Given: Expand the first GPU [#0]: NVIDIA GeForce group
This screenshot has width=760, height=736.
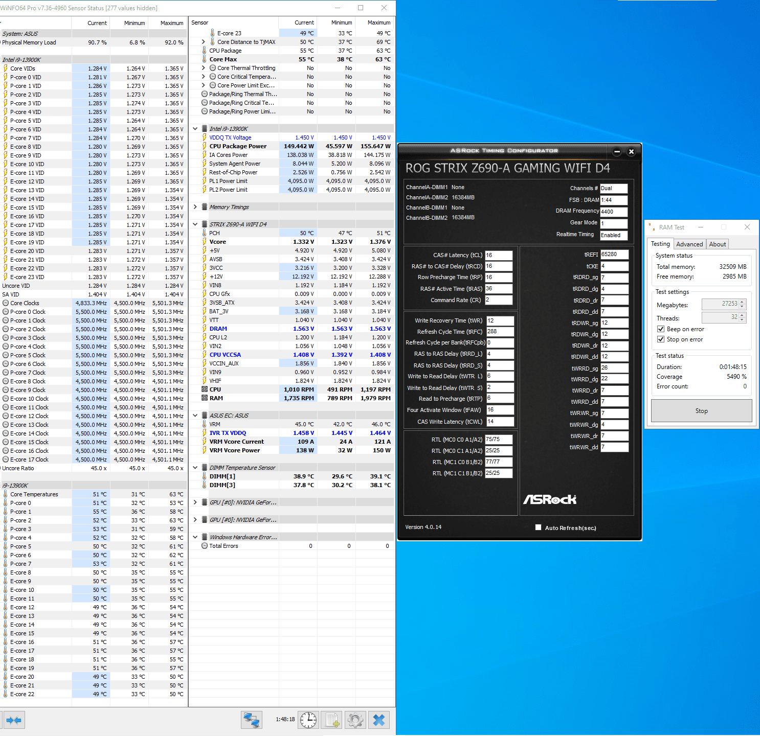Looking at the screenshot, I should (195, 502).
